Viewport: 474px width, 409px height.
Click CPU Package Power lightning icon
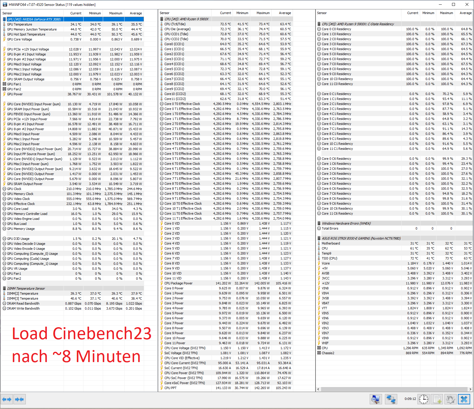162,283
